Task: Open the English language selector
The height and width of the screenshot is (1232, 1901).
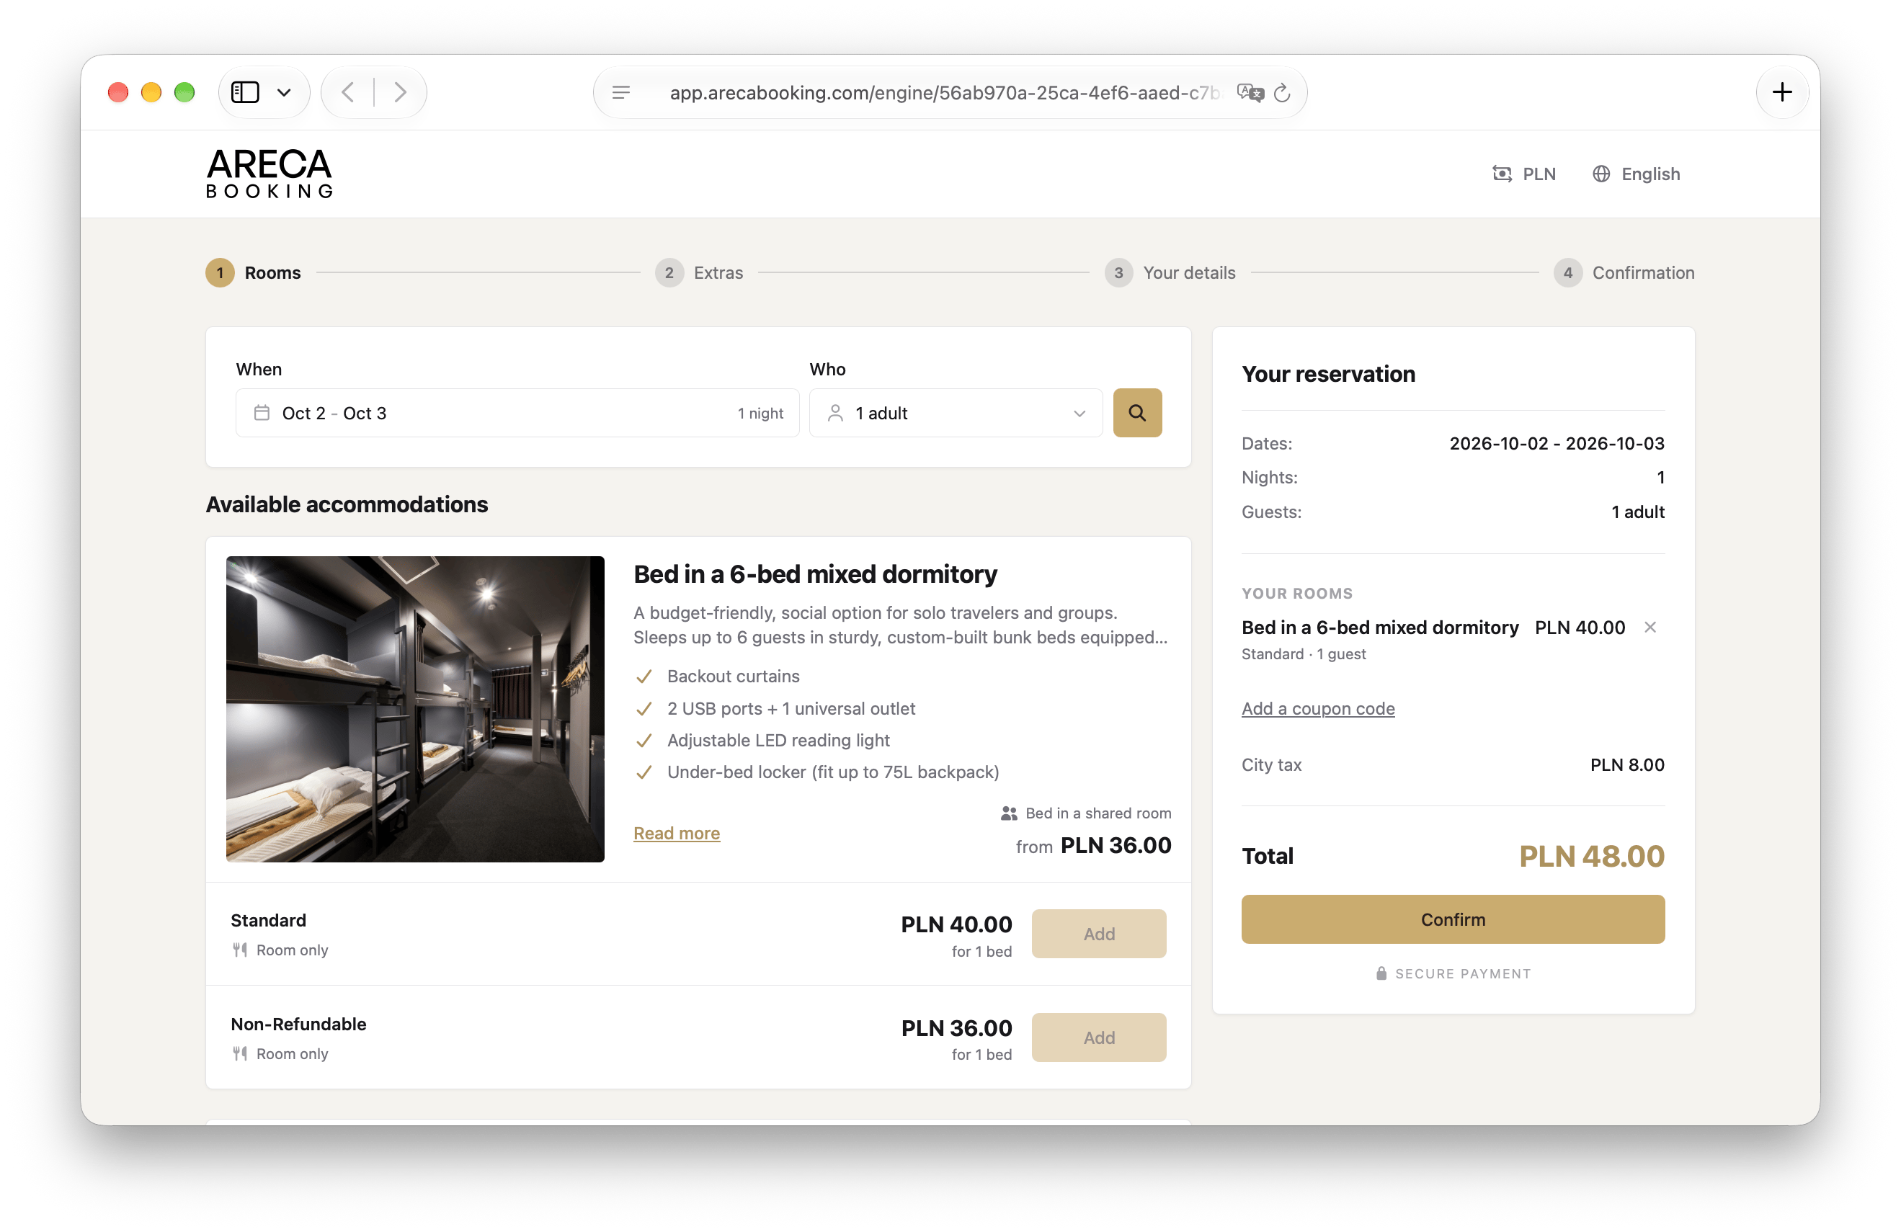Action: point(1636,174)
